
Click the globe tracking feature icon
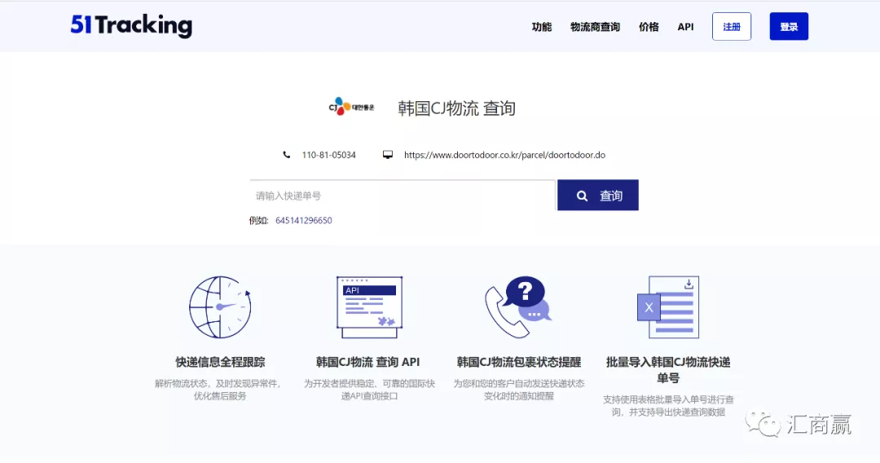tap(220, 307)
